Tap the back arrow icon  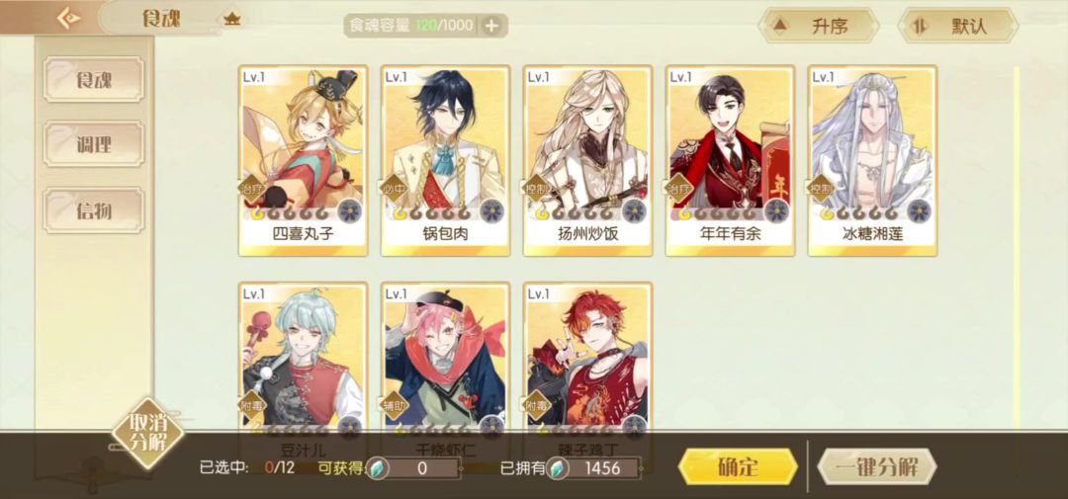pyautogui.click(x=69, y=19)
